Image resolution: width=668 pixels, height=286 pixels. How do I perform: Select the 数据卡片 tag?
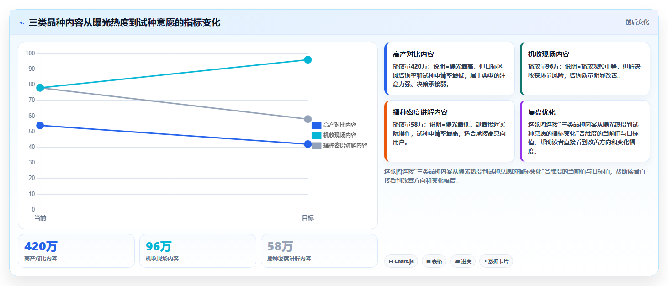[x=496, y=261]
